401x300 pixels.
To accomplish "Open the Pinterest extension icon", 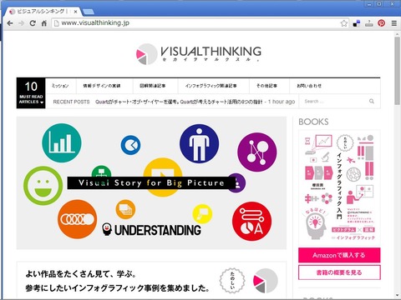I will click(x=381, y=23).
